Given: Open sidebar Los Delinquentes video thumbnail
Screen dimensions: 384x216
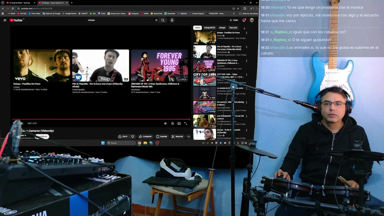Looking at the screenshot, I should tap(205, 121).
